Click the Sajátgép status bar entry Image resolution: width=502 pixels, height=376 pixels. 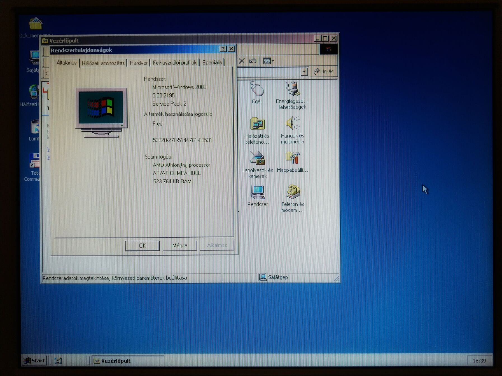click(x=274, y=277)
